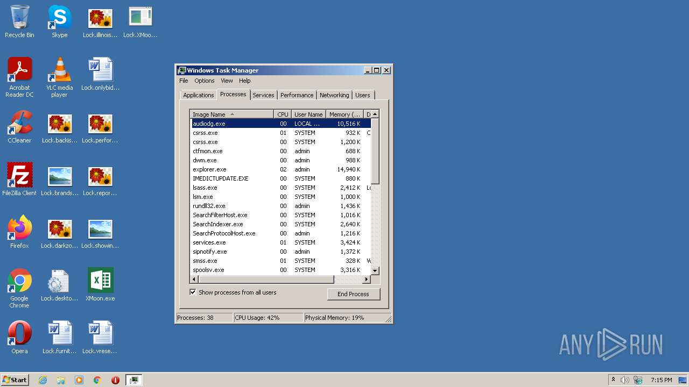
Task: Click the Start button
Action: click(x=15, y=380)
